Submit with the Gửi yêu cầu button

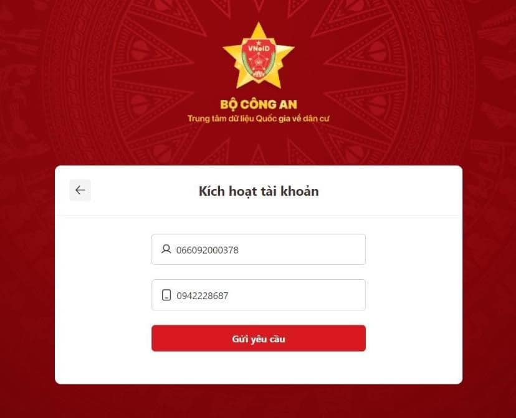(259, 338)
